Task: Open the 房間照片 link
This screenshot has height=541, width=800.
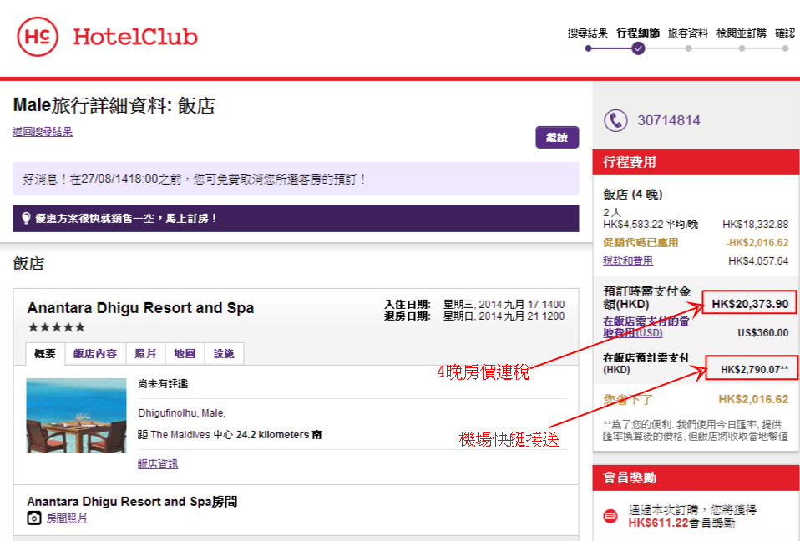Action: [67, 518]
